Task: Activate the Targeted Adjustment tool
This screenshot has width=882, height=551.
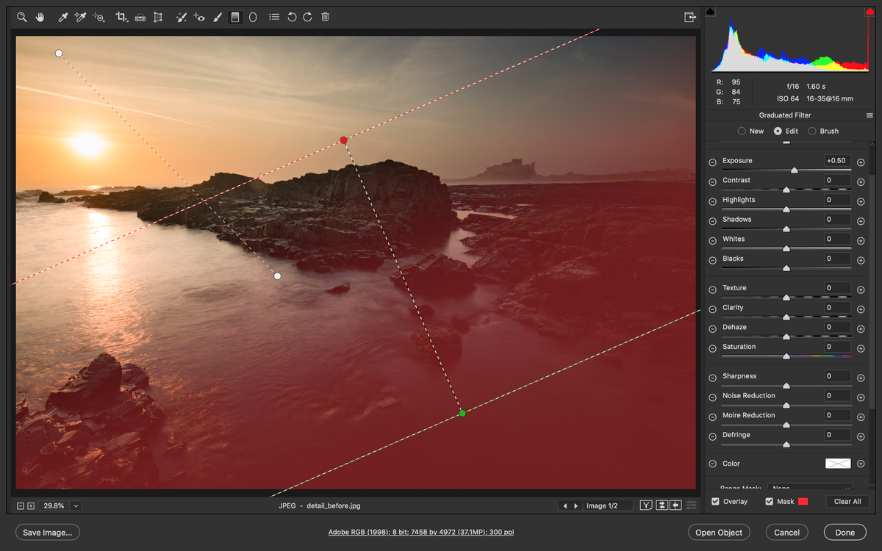Action: pos(98,16)
